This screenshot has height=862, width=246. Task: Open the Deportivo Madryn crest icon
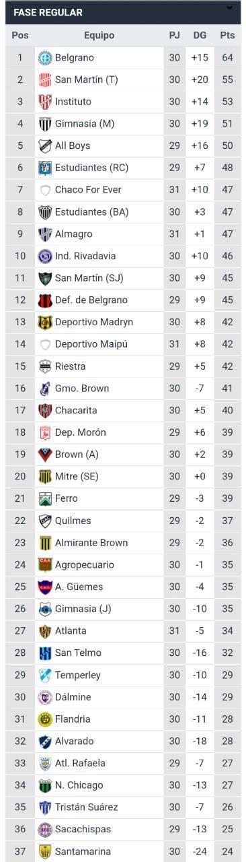point(45,323)
